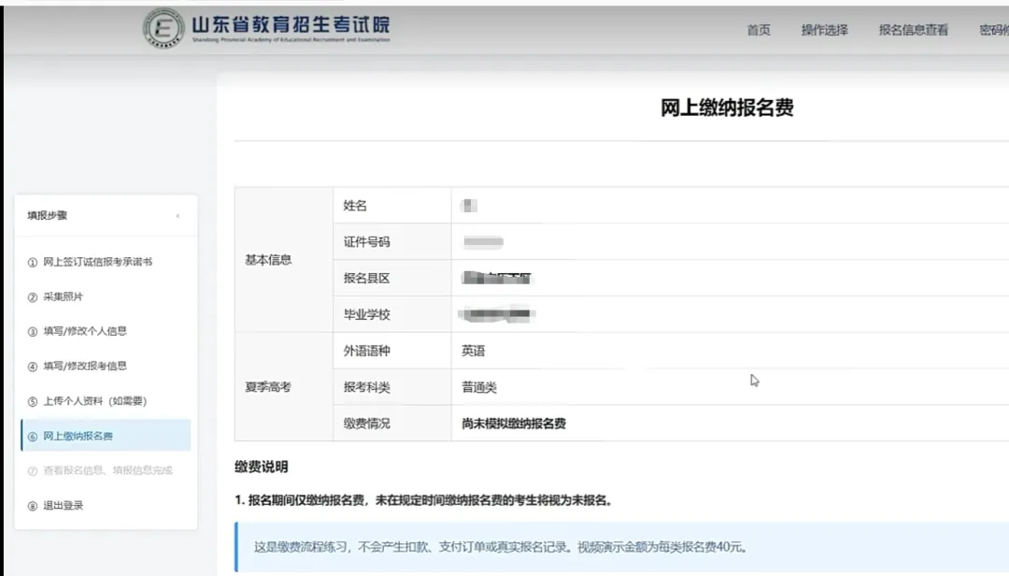Click the step 1 number icon
This screenshot has height=576, width=1009.
click(32, 263)
